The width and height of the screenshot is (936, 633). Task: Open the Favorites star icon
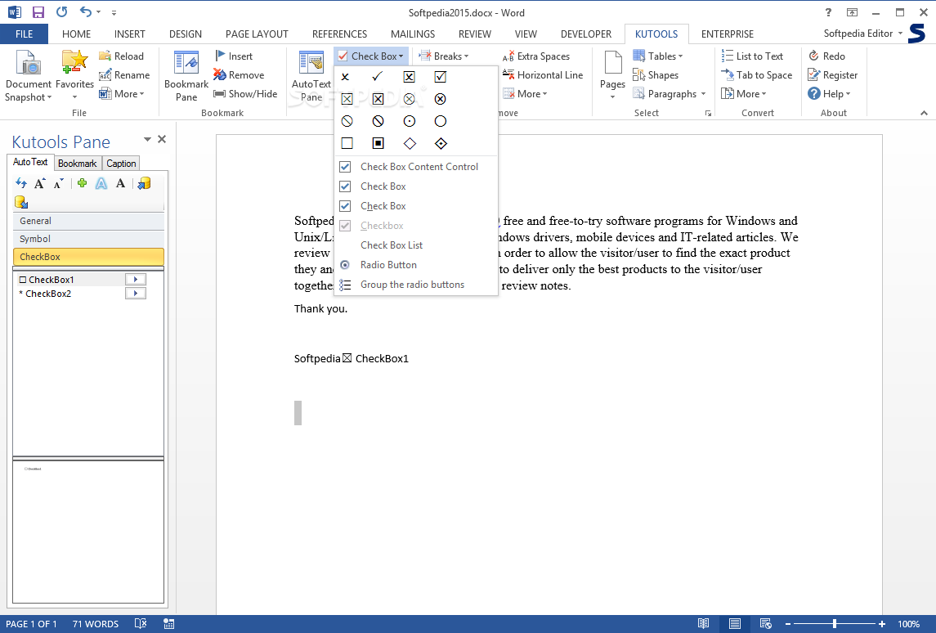tap(74, 63)
